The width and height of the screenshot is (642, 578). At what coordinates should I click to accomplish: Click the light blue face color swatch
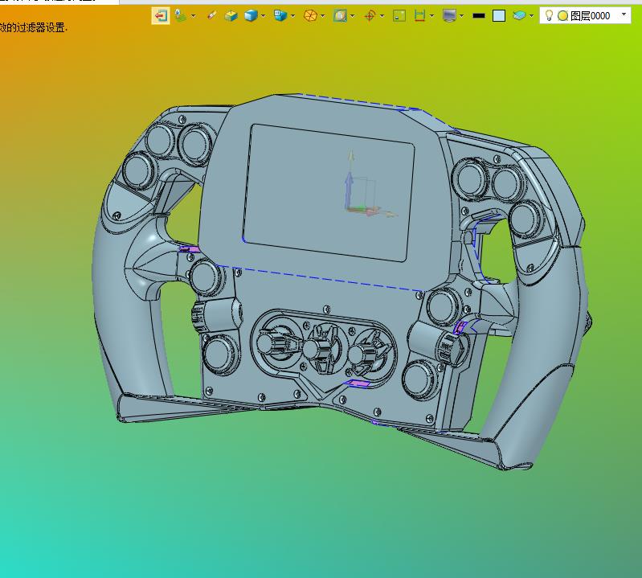tap(499, 15)
